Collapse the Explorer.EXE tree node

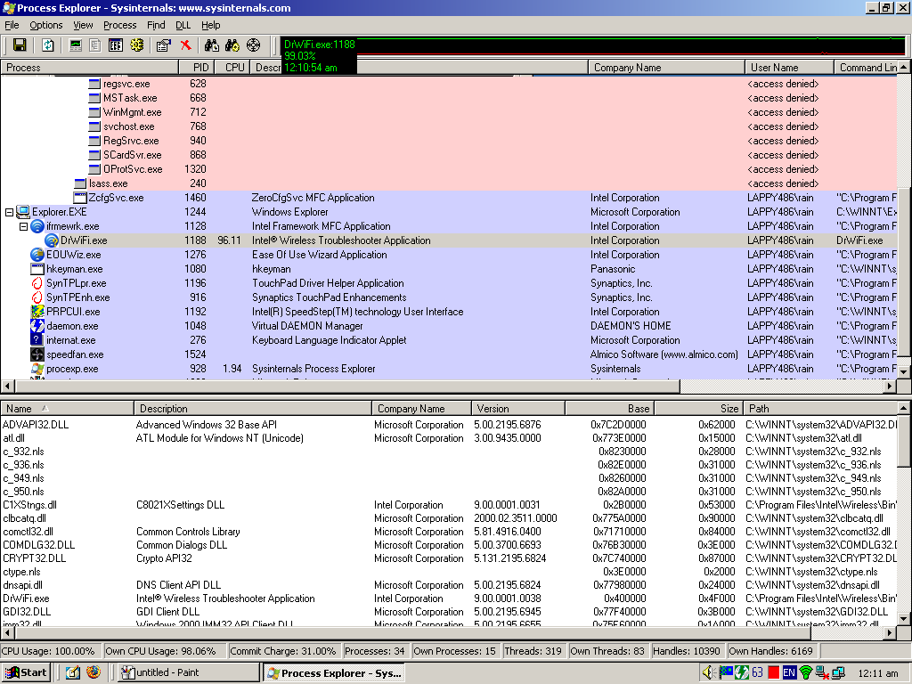[9, 212]
